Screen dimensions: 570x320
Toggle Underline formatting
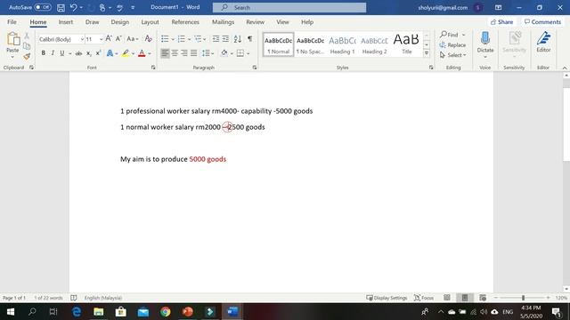click(62, 53)
